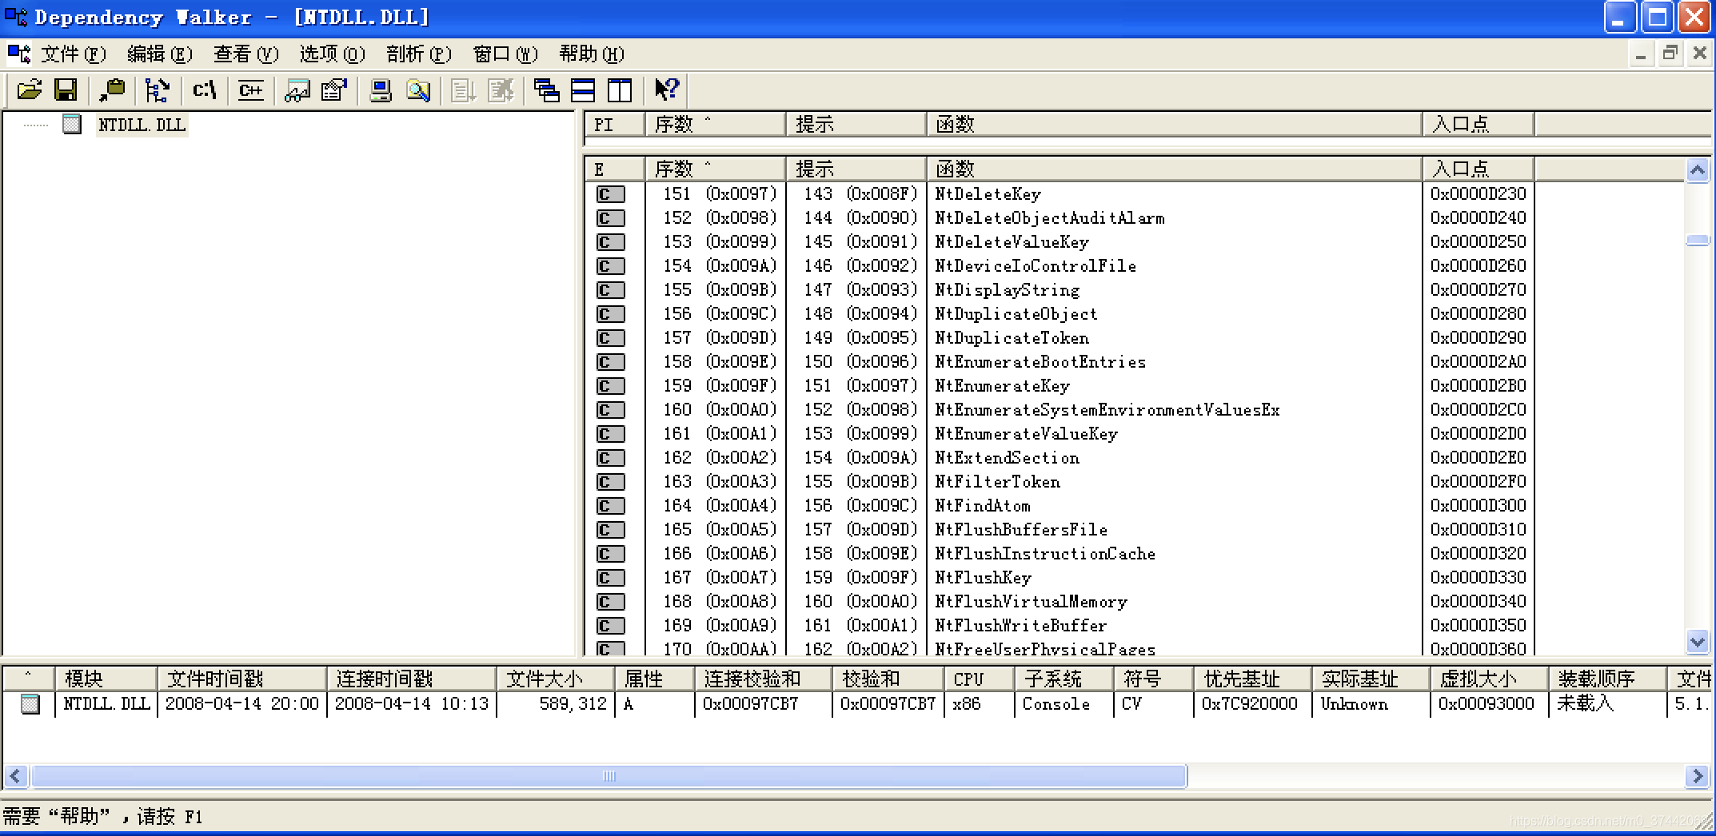Sort module list by 连接时间戳 header
1716x836 pixels.
point(412,679)
